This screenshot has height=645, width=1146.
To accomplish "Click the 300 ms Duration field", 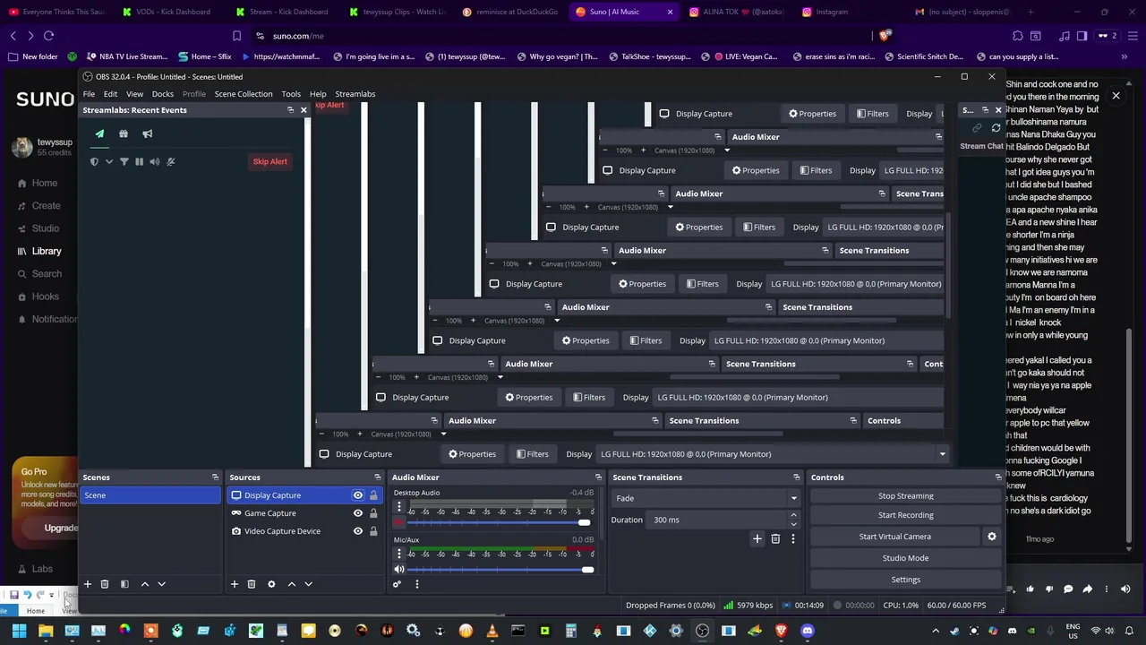I will pos(717,520).
